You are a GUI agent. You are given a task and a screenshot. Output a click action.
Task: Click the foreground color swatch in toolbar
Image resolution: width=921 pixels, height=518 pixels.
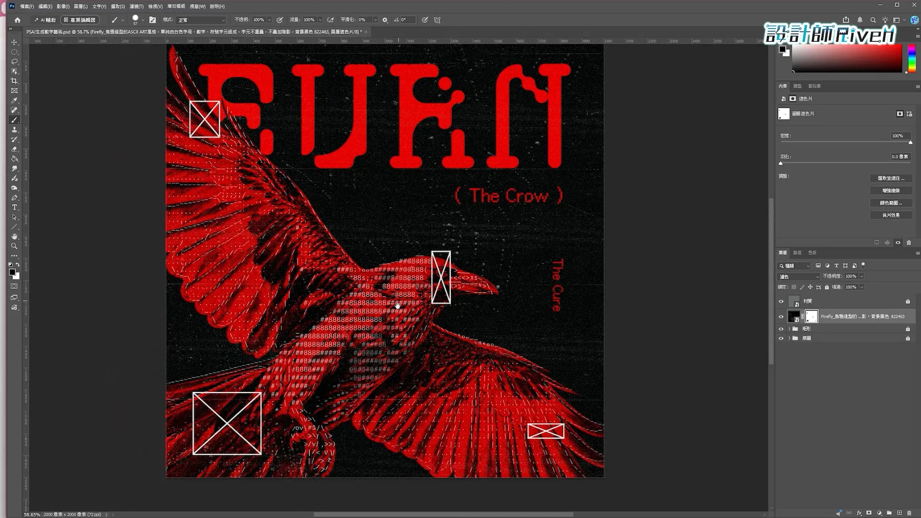click(12, 272)
